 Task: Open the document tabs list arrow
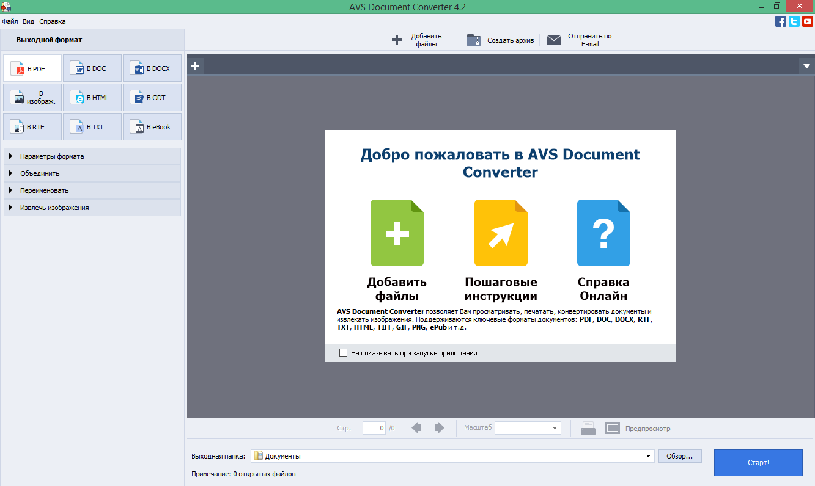coord(806,66)
